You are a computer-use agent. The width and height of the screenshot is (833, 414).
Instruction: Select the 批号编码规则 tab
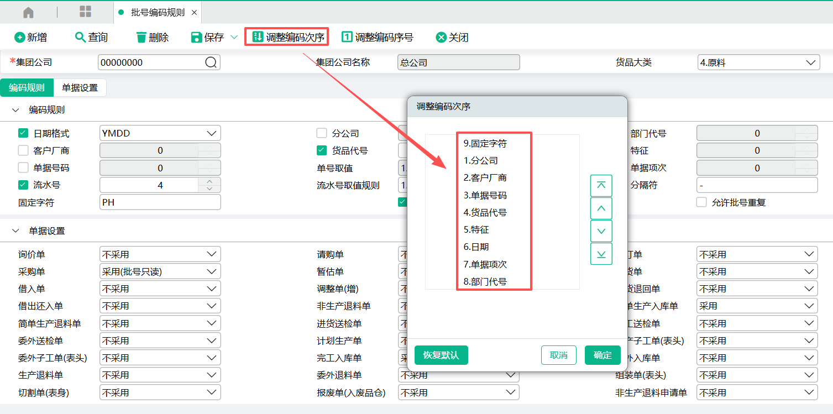pos(157,12)
